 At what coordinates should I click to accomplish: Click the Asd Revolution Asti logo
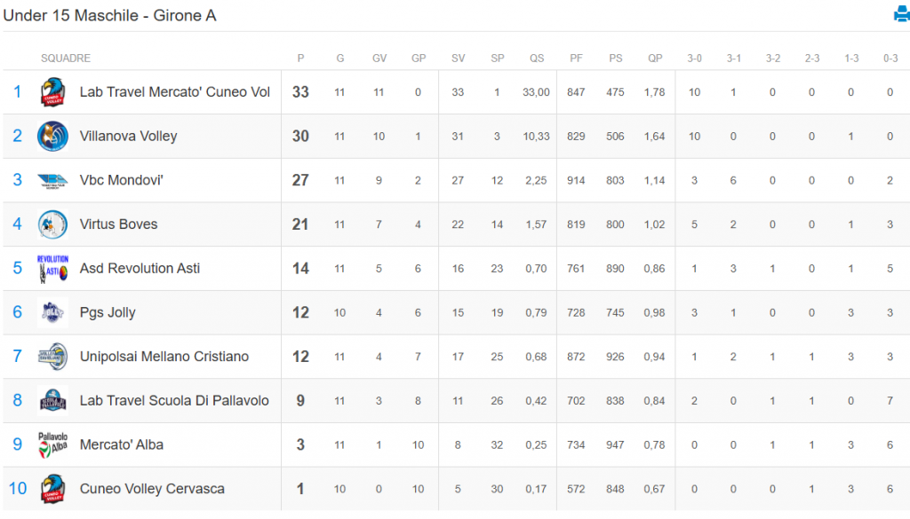[x=52, y=269]
